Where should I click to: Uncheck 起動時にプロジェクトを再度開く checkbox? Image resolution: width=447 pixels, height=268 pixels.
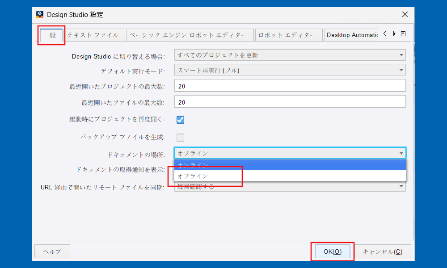pos(180,120)
